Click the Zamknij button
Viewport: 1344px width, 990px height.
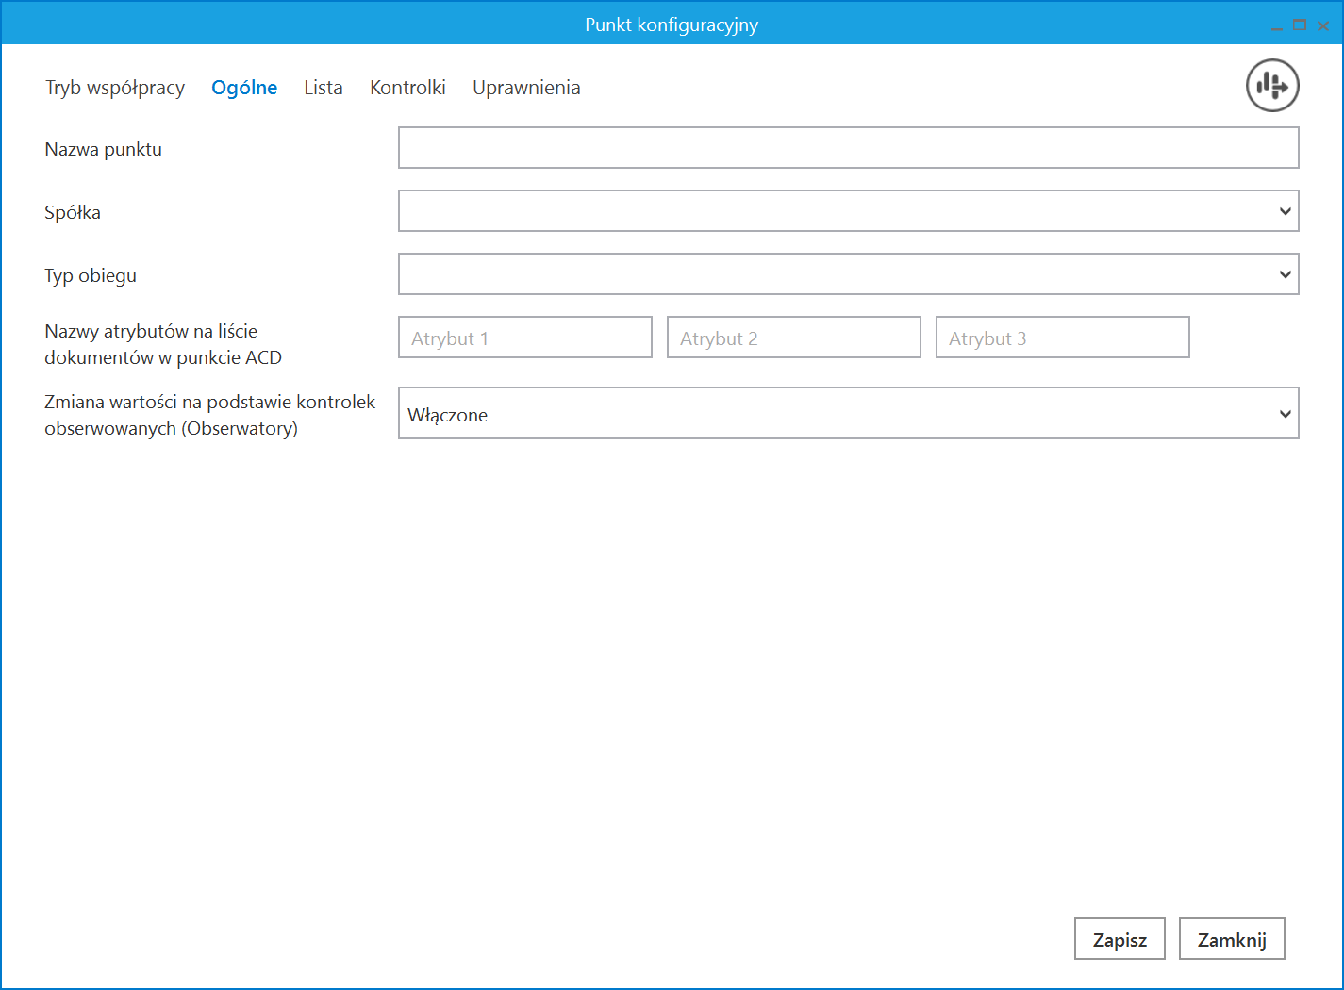[x=1231, y=939]
